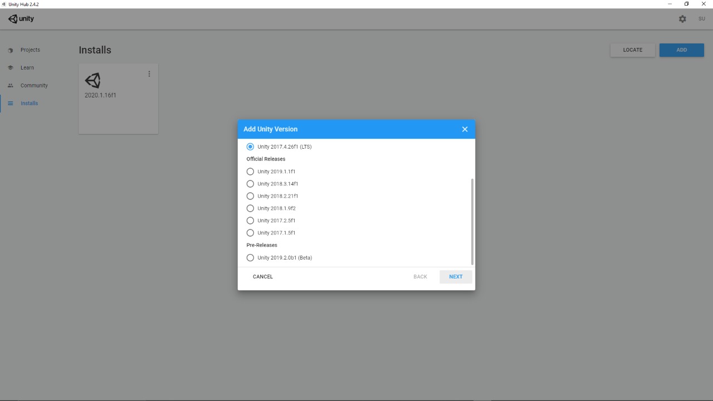Click the Pre-Releases section heading
The image size is (713, 401).
[x=262, y=245]
